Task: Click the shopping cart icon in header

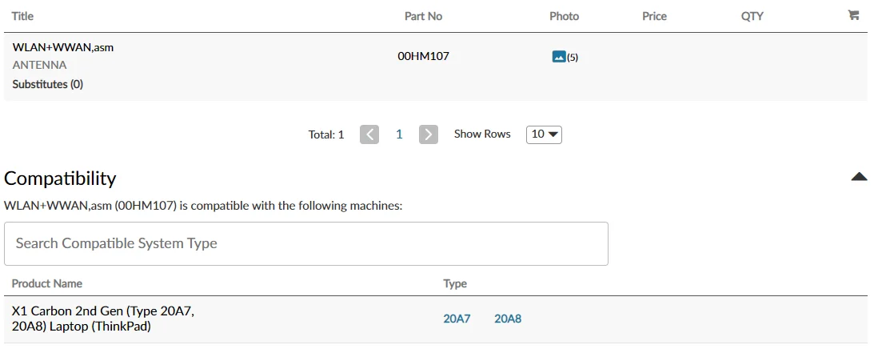Action: pos(853,15)
